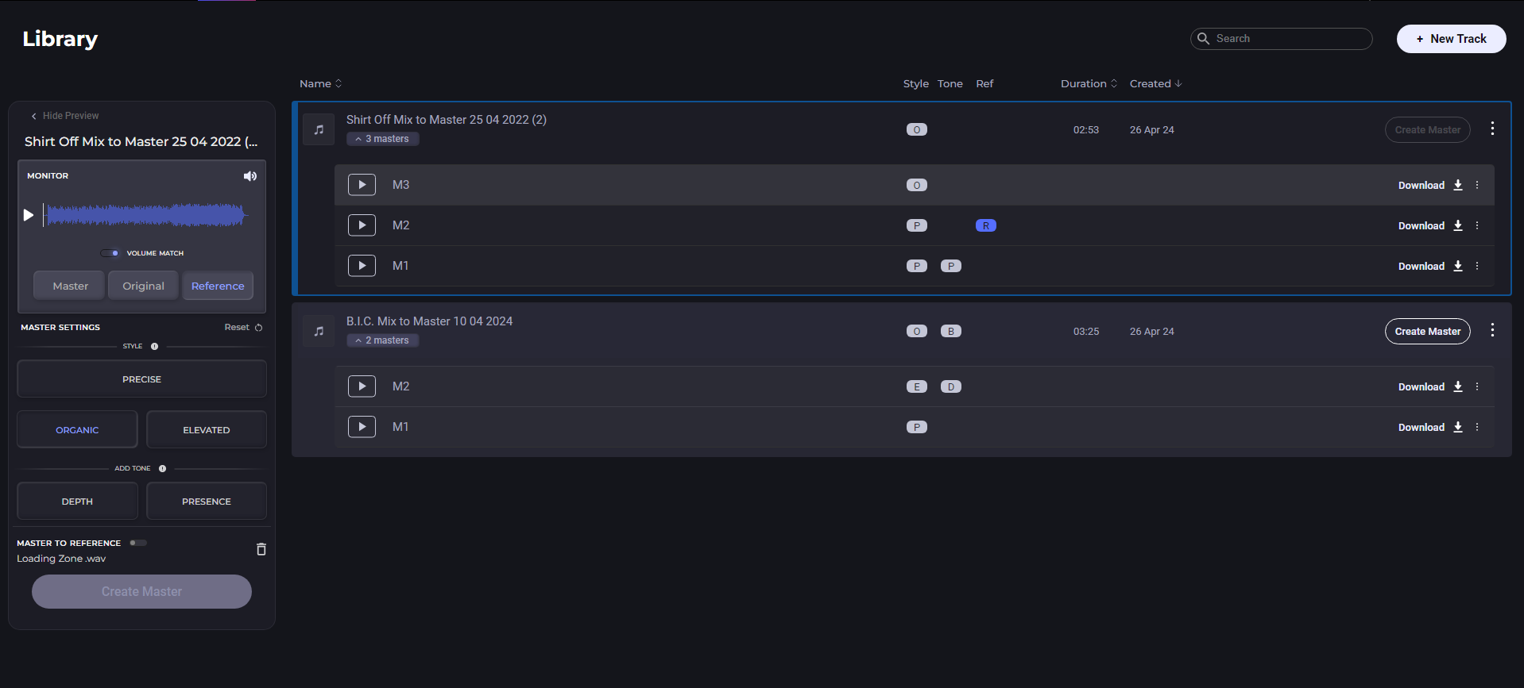This screenshot has height=688, width=1524.
Task: Play the preview waveform in monitor
Action: pyautogui.click(x=29, y=215)
